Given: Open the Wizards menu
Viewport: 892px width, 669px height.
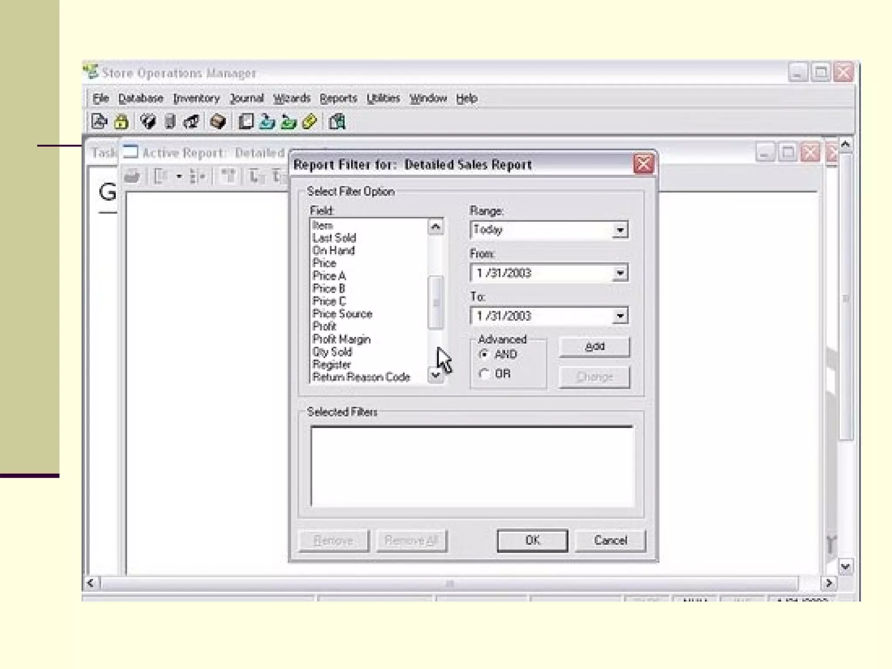Looking at the screenshot, I should pyautogui.click(x=291, y=98).
